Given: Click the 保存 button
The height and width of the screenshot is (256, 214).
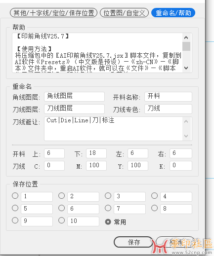Looking at the screenshot, I should coord(133,242).
